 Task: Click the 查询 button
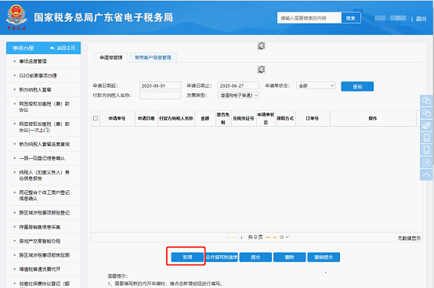tap(357, 87)
